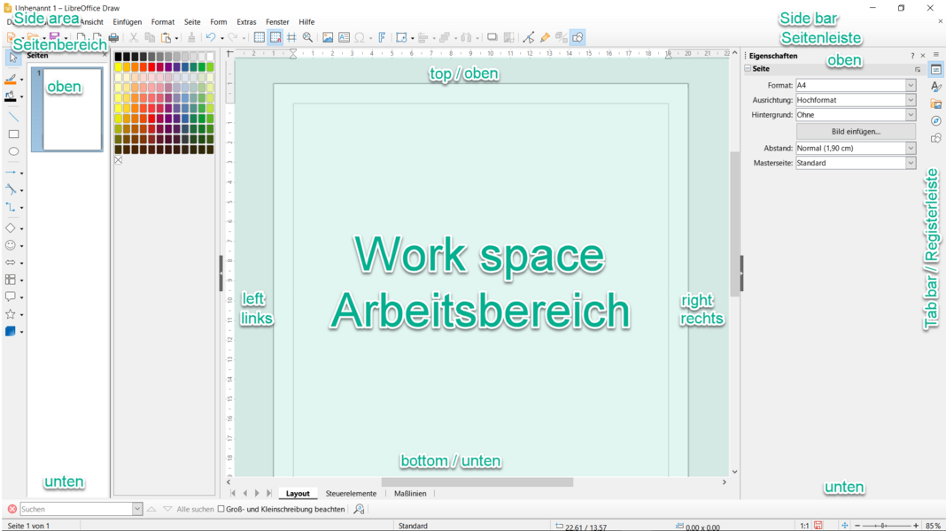The image size is (946, 531).
Task: Toggle the Display Grid button
Action: tap(259, 38)
